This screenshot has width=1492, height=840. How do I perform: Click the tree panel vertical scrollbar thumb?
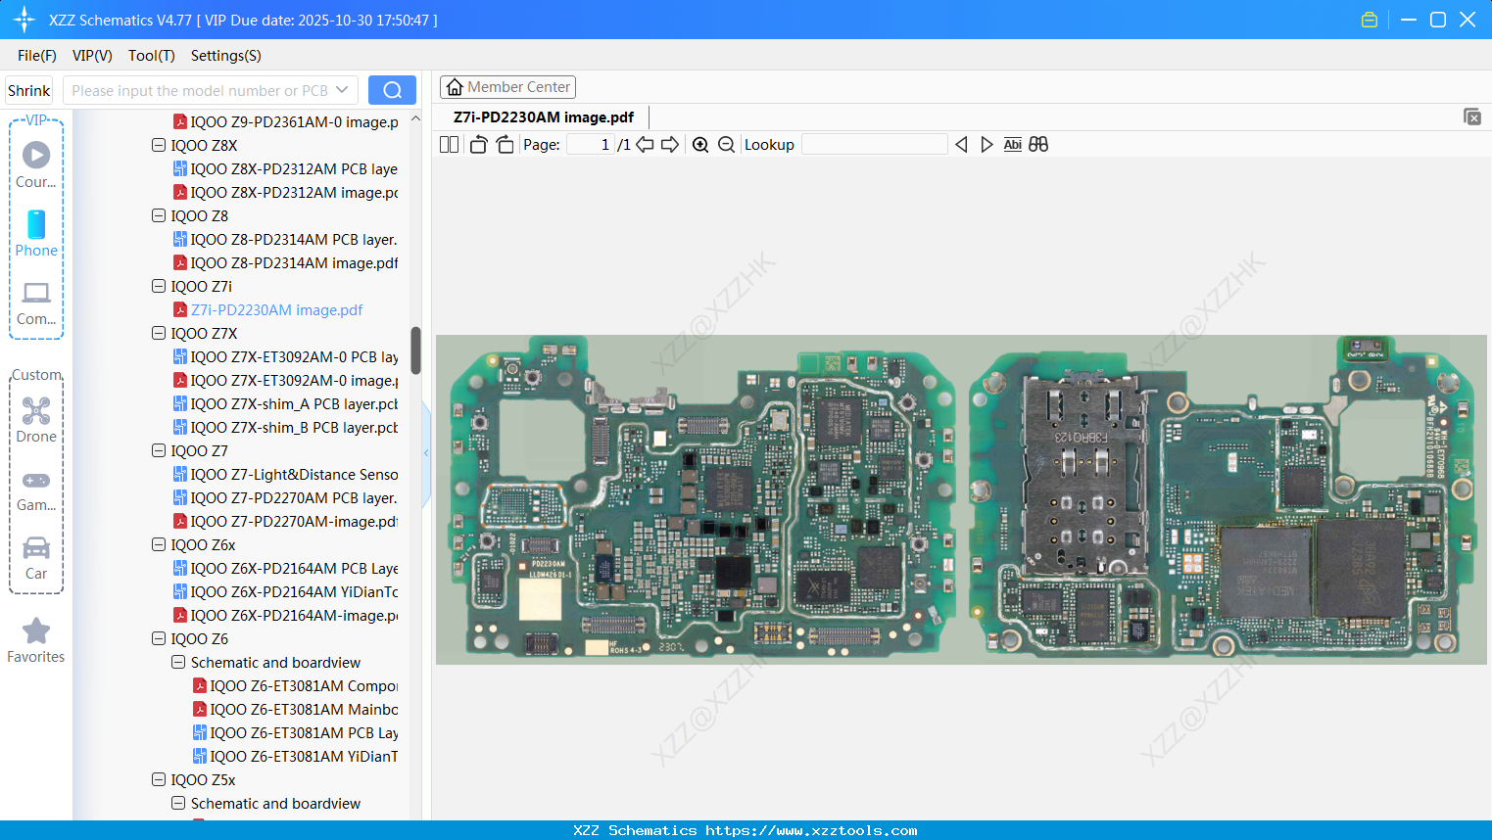coord(415,350)
